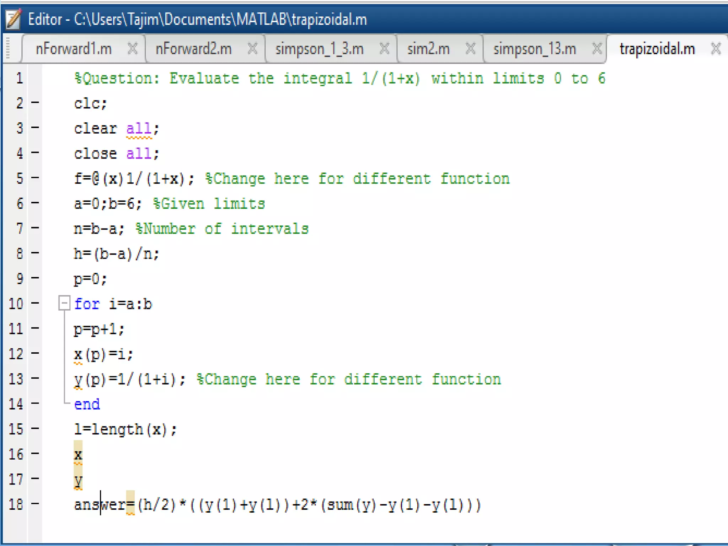Click the comment '%Question: Evaluate the integral'
728x546 pixels.
(213, 79)
